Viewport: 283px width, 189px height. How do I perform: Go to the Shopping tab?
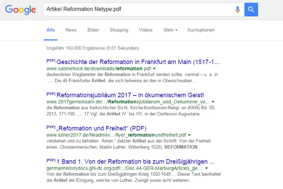coord(119,30)
